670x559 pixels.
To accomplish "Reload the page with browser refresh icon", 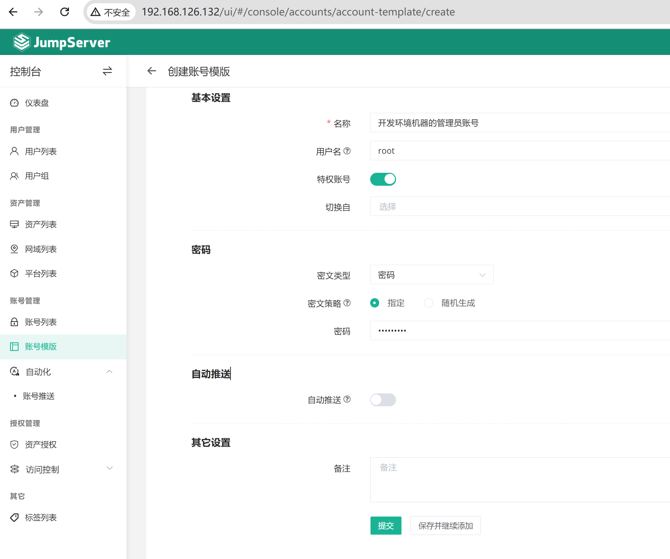I will click(x=65, y=12).
